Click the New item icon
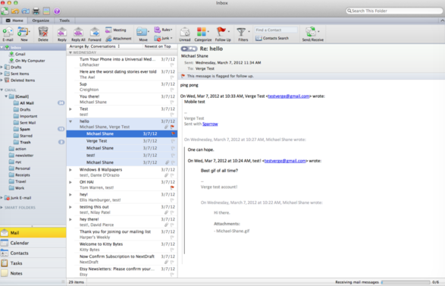Viewport: 445px width, 286px height. coord(23,32)
